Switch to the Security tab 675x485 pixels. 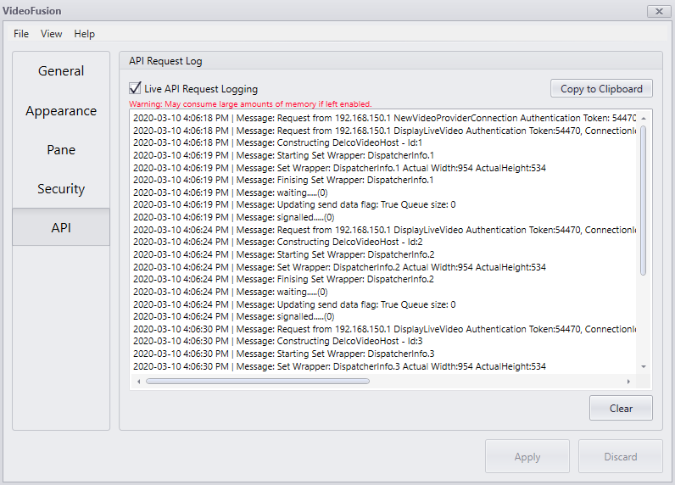pyautogui.click(x=61, y=188)
